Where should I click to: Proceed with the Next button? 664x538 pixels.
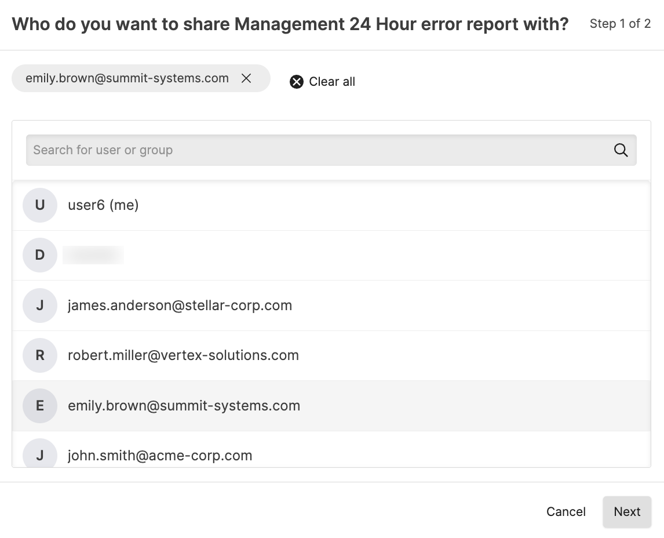point(627,512)
